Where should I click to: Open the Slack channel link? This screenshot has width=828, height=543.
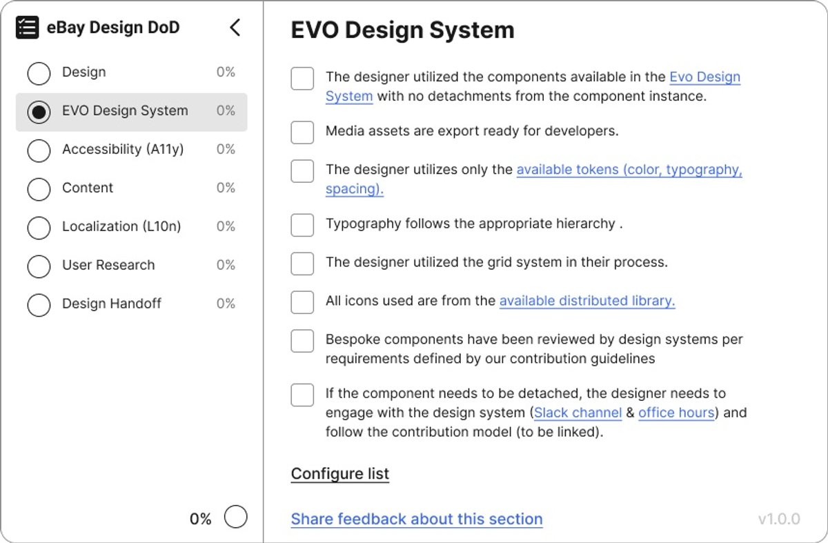tap(578, 413)
